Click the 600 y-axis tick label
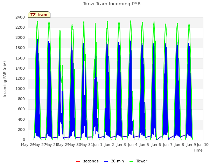This screenshot has width=224, height=168. tap(21, 109)
